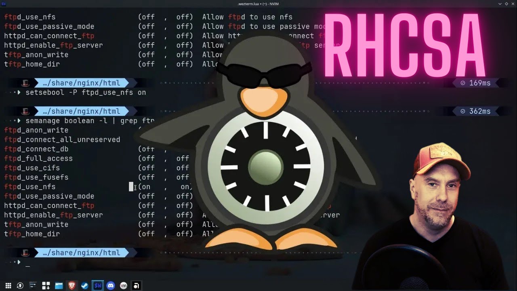
Task: Open the Discover software center taskbar icon
Action: 46,286
